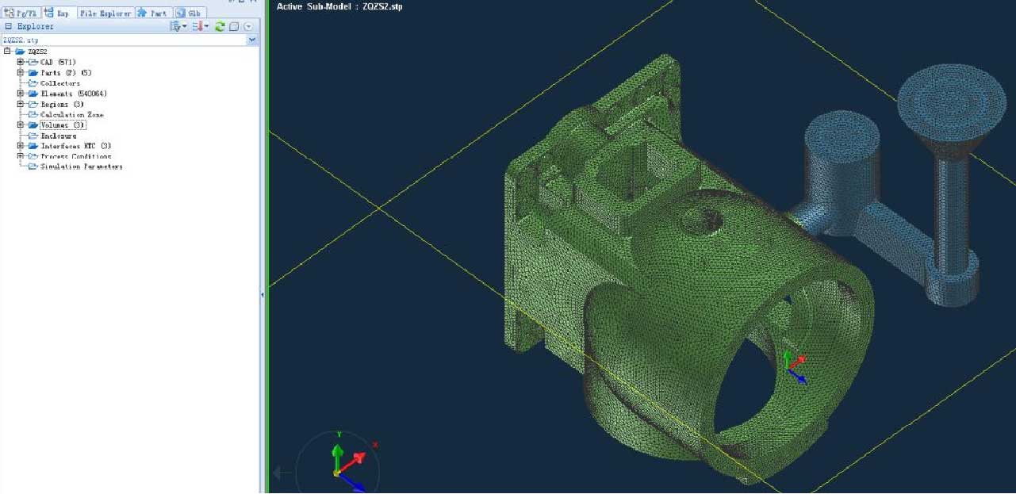This screenshot has height=494, width=1016.
Task: Open the Pg/Fh tab
Action: point(24,13)
